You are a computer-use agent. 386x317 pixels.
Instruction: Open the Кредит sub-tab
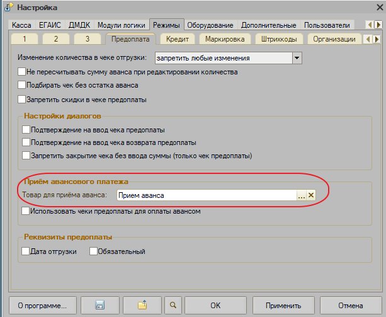[178, 39]
